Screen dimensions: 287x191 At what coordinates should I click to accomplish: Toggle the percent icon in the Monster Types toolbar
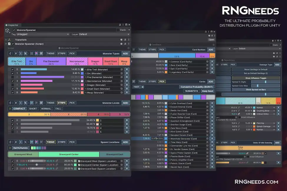coord(25,53)
